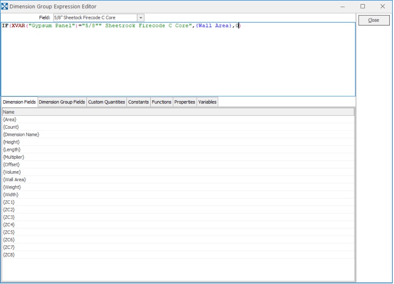Viewport: 394px width, 284px height.
Task: Switch to the Dimension Fields tab
Action: click(x=19, y=102)
